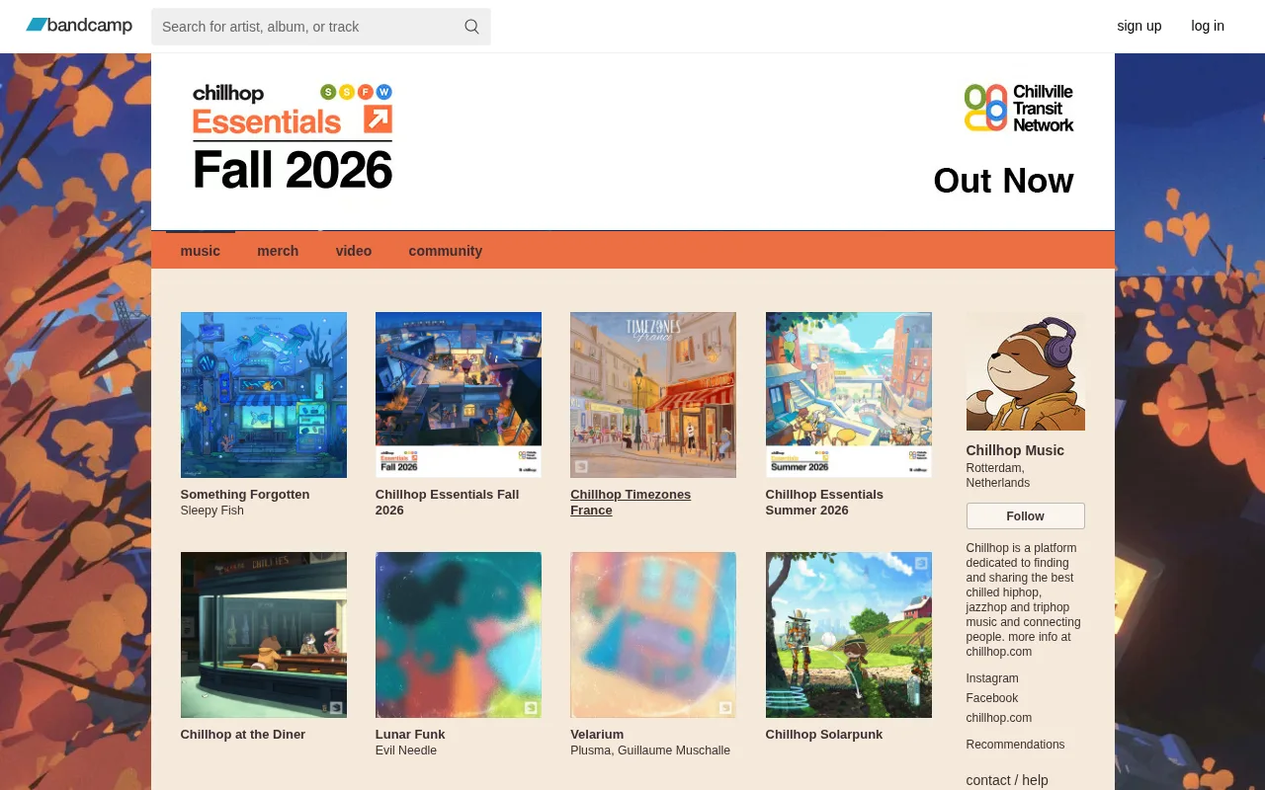Focus the artist, album, or track search field
This screenshot has height=790, width=1265.
320,27
